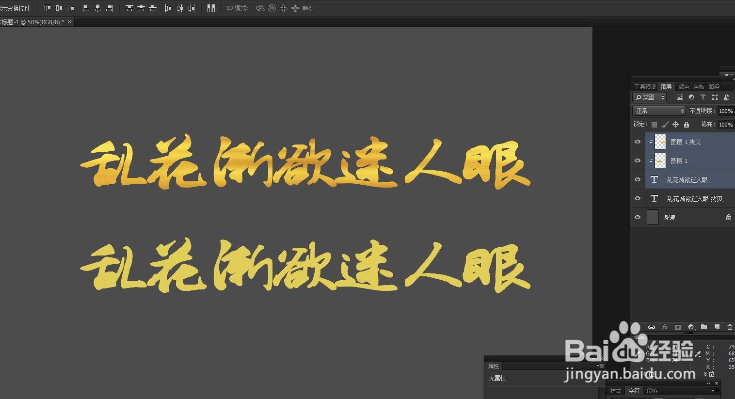Create a new adjustment layer
This screenshot has width=735, height=399.
(x=691, y=327)
